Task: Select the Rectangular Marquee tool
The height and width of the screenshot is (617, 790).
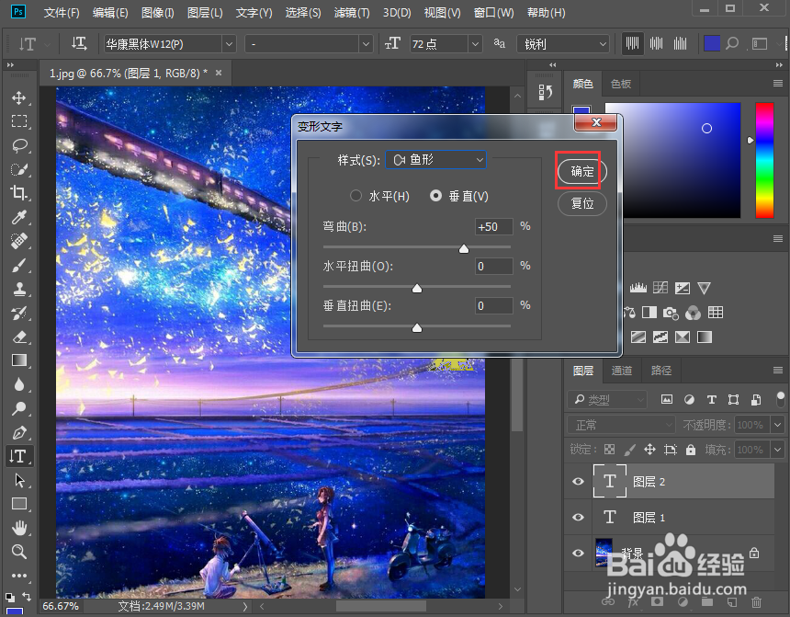Action: [19, 121]
